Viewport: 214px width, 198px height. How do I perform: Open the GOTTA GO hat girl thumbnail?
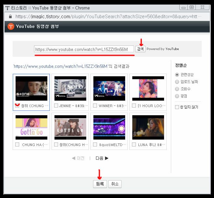point(70,127)
